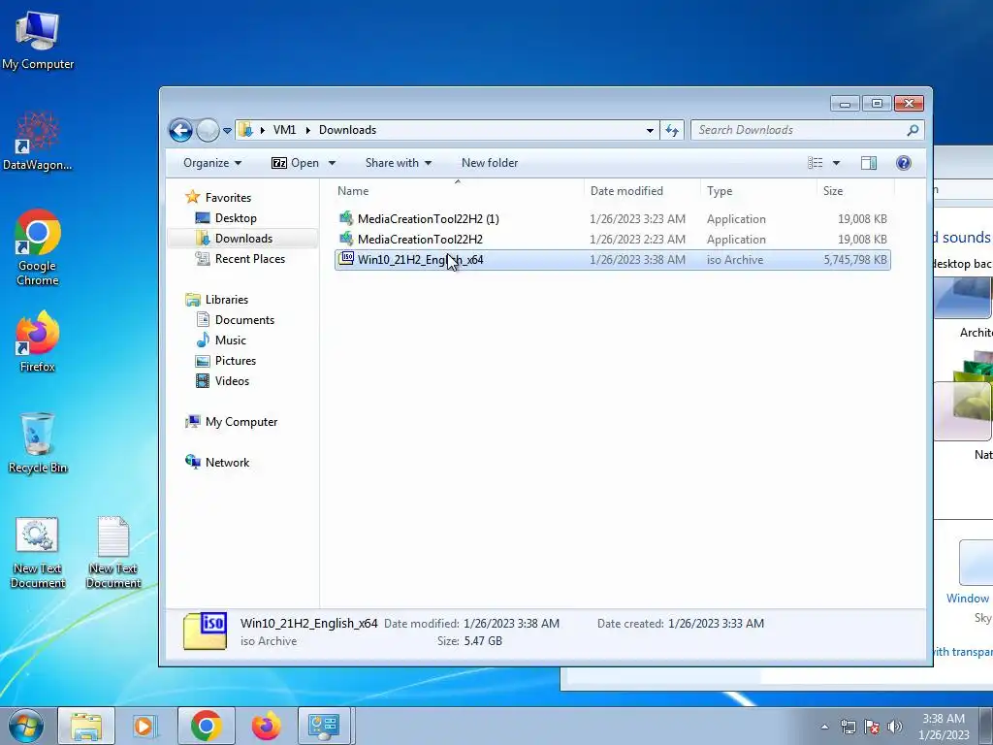Toggle the preview pane
The height and width of the screenshot is (745, 993).
[x=869, y=163]
